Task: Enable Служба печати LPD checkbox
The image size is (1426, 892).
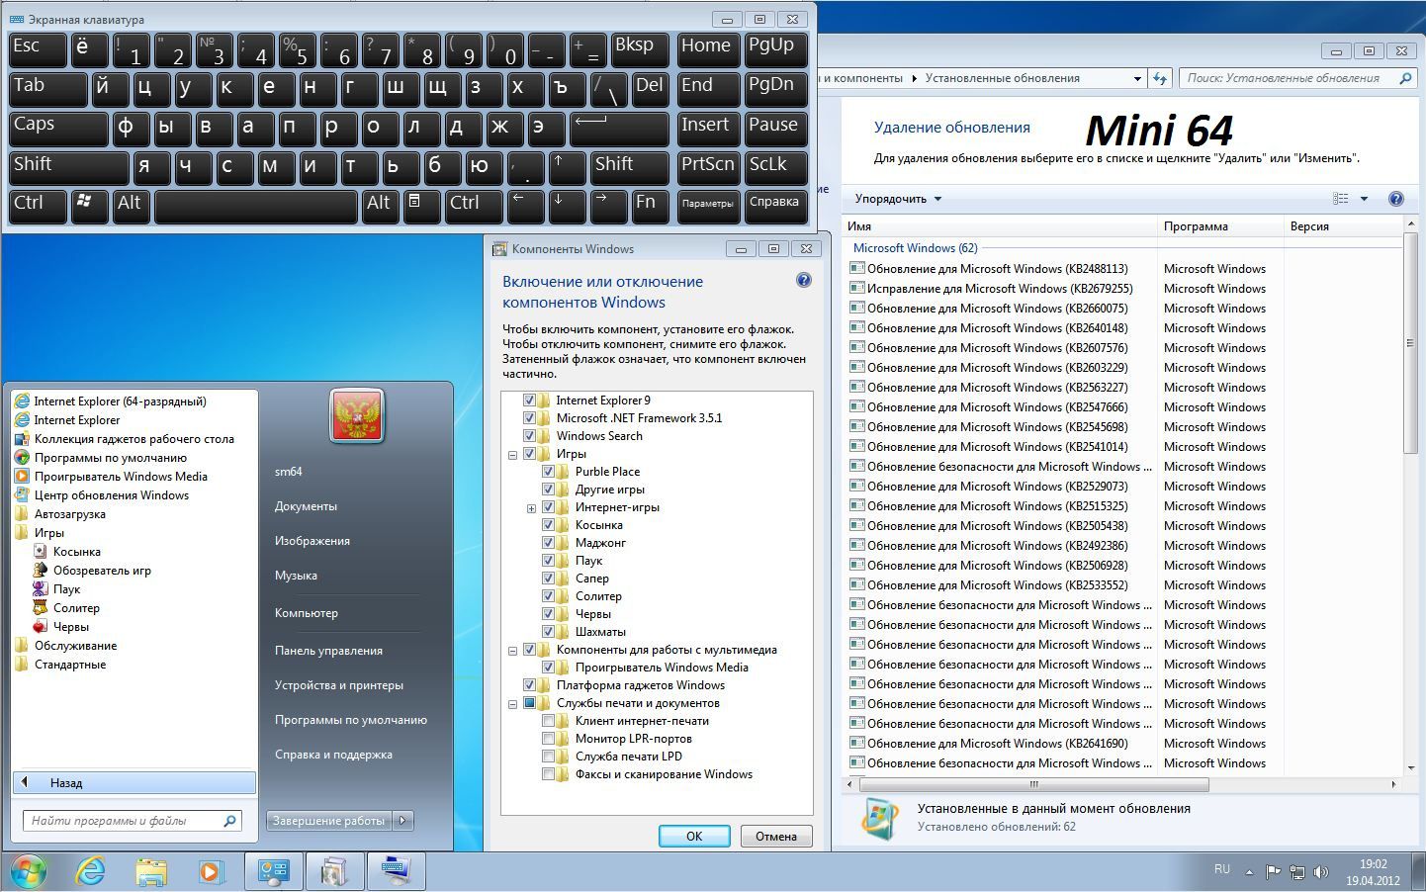Action: tap(548, 757)
